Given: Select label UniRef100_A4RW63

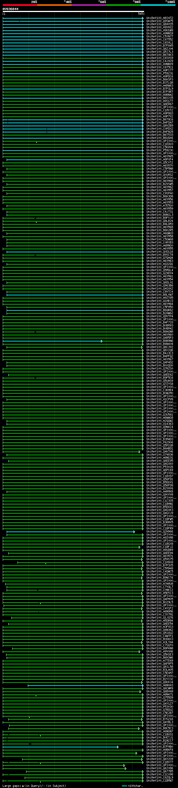Looking at the screenshot, I should [x=159, y=86].
